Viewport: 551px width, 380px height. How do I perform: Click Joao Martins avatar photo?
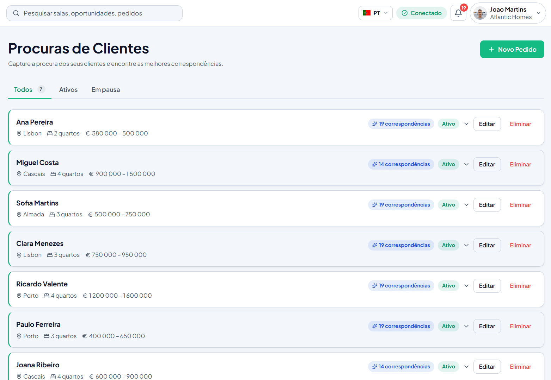(480, 13)
